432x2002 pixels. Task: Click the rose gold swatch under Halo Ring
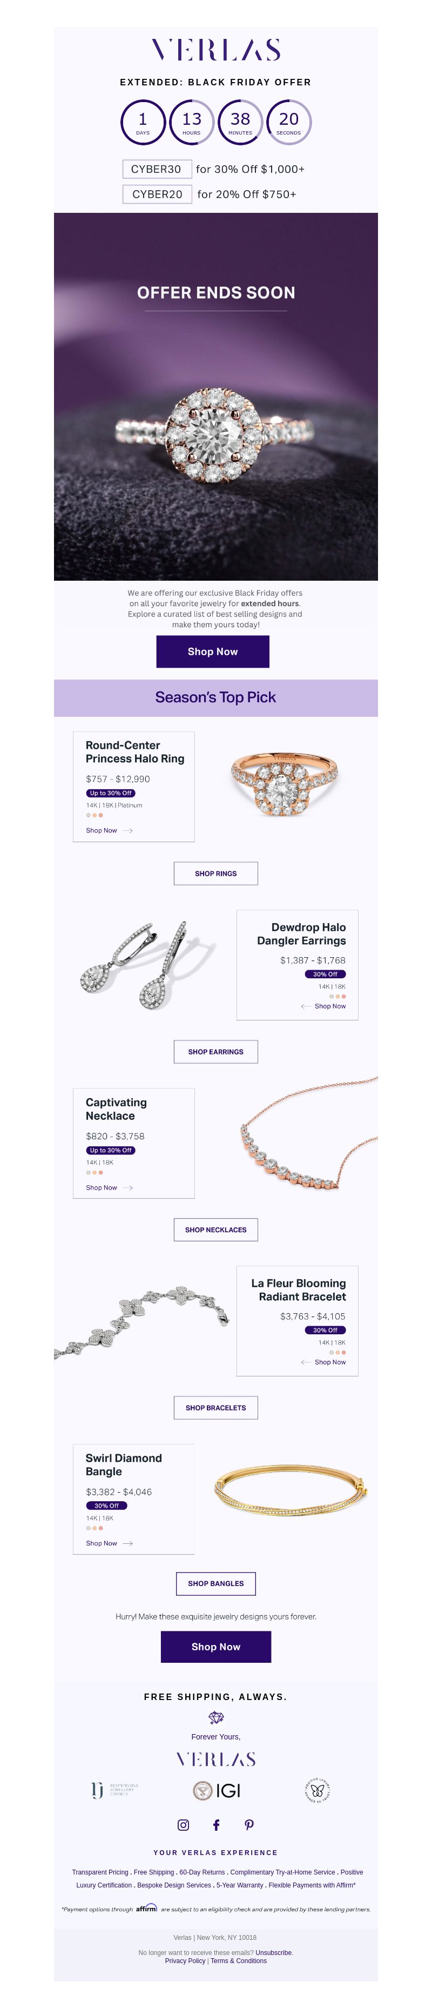point(101,815)
